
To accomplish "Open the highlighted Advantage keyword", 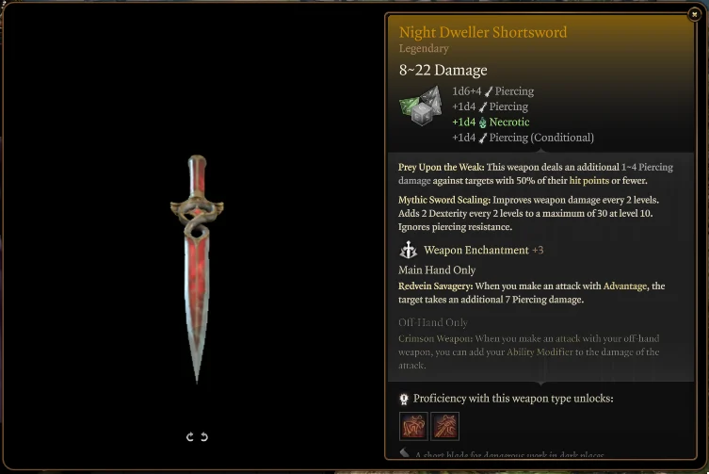I will tap(625, 286).
